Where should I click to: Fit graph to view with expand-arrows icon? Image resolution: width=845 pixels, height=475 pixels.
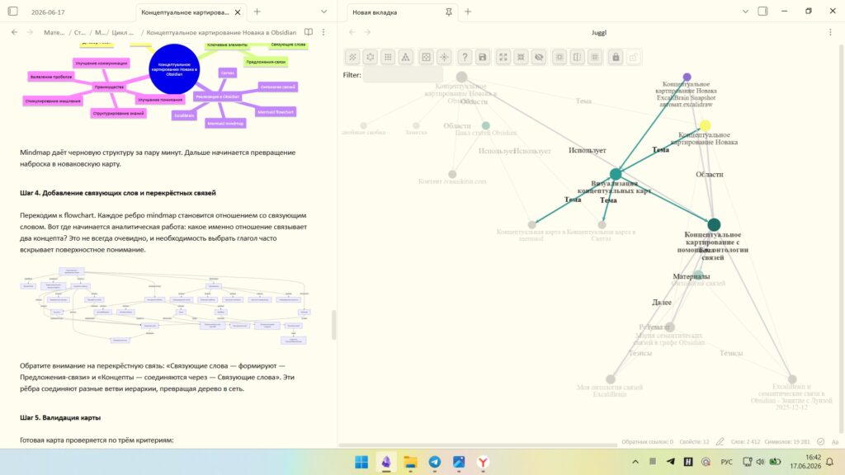[x=503, y=57]
